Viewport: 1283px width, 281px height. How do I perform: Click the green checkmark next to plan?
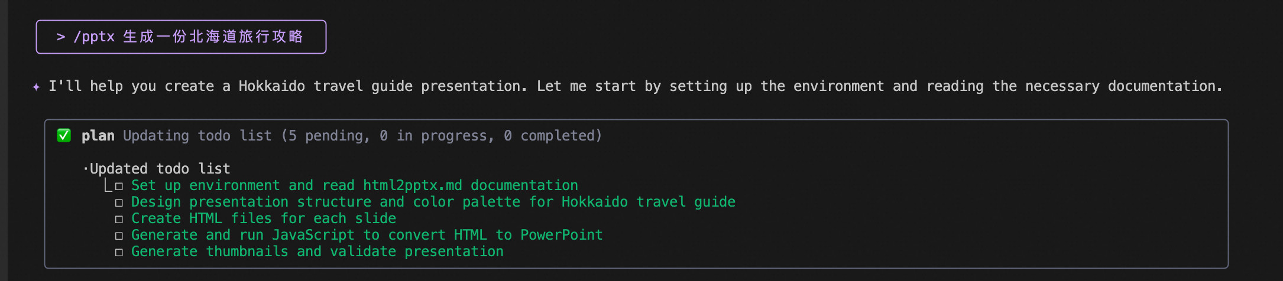64,136
